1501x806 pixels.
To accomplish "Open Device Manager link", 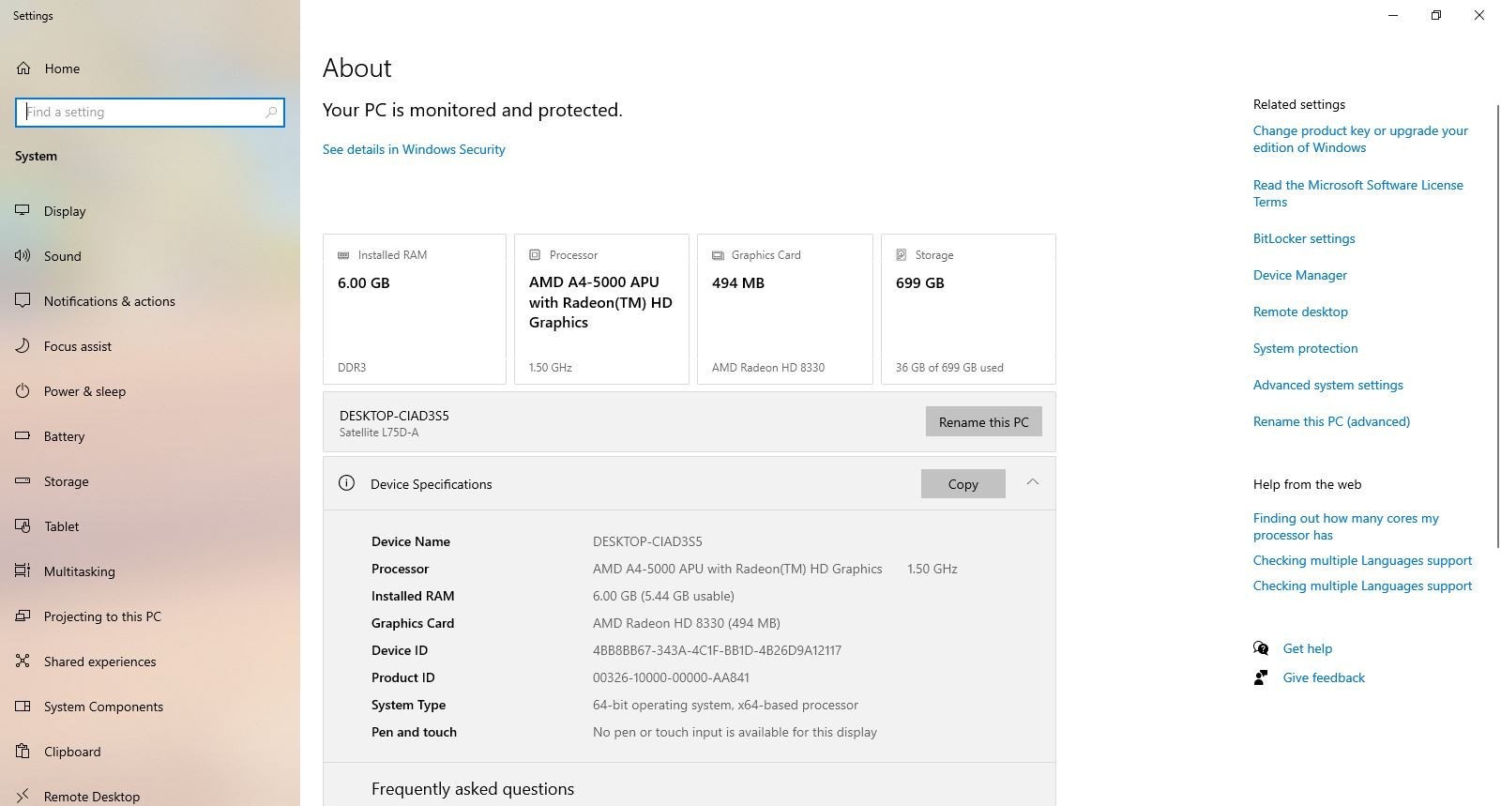I will pyautogui.click(x=1299, y=275).
